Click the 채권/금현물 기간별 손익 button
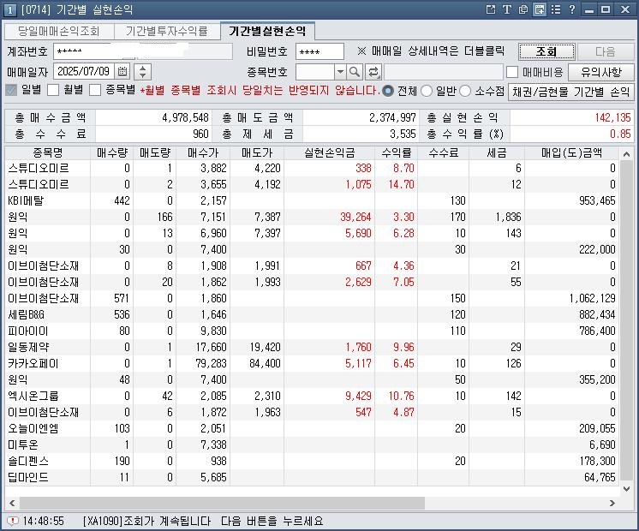This screenshot has height=531, width=639. (570, 92)
